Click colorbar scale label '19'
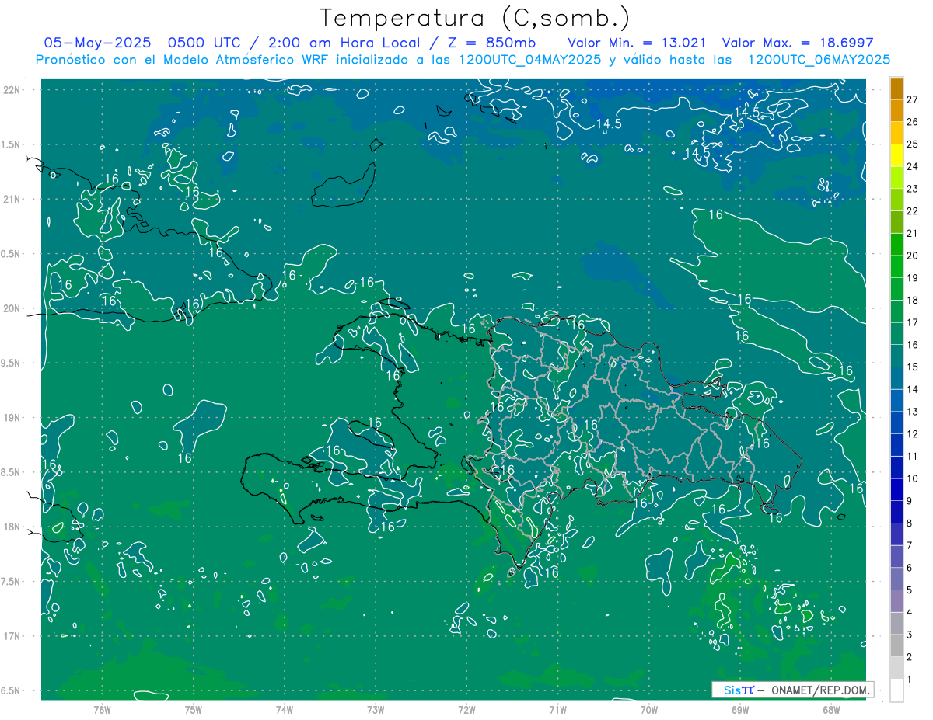Image resolution: width=933 pixels, height=720 pixels. pos(912,278)
